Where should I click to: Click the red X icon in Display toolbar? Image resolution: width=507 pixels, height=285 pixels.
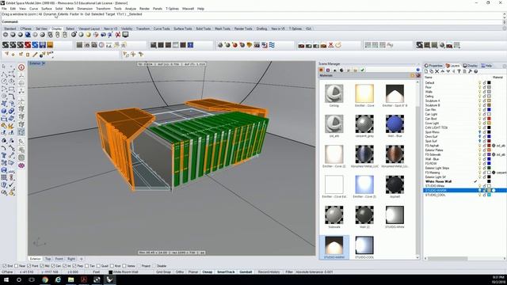pos(118,35)
